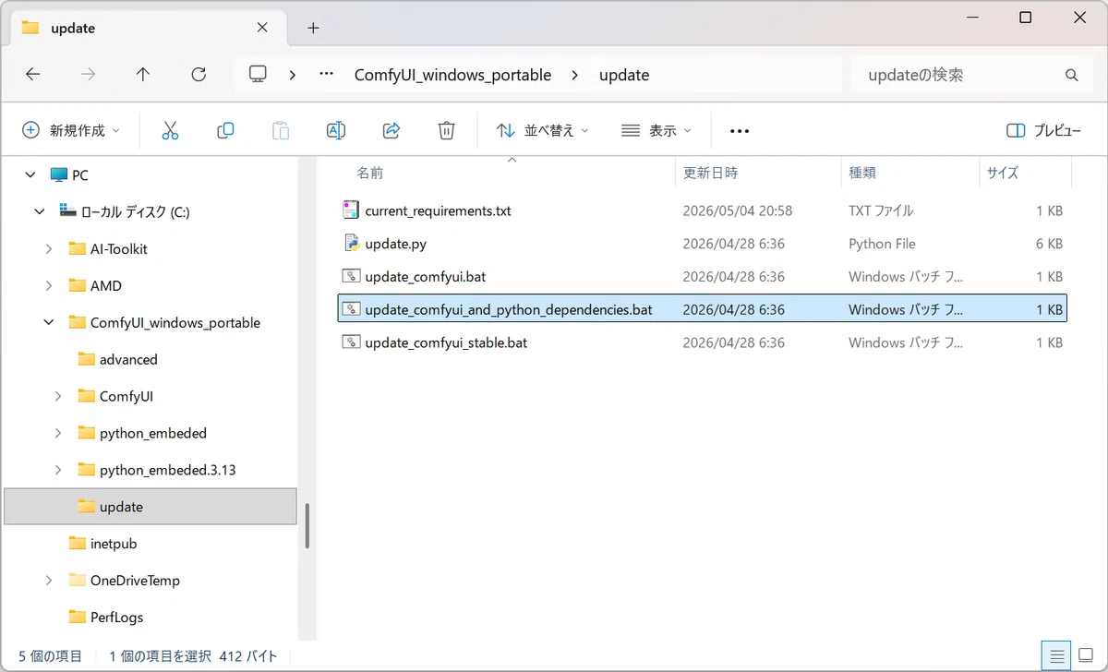The image size is (1108, 672).
Task: Click the update_comfyui_and_python_dependencies.bat icon
Action: pyautogui.click(x=351, y=309)
